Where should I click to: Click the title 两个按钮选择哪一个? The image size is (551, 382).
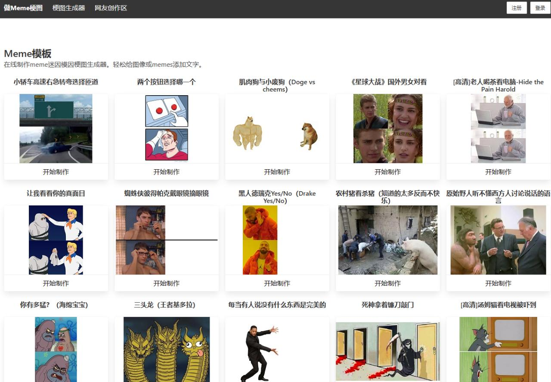(x=167, y=82)
